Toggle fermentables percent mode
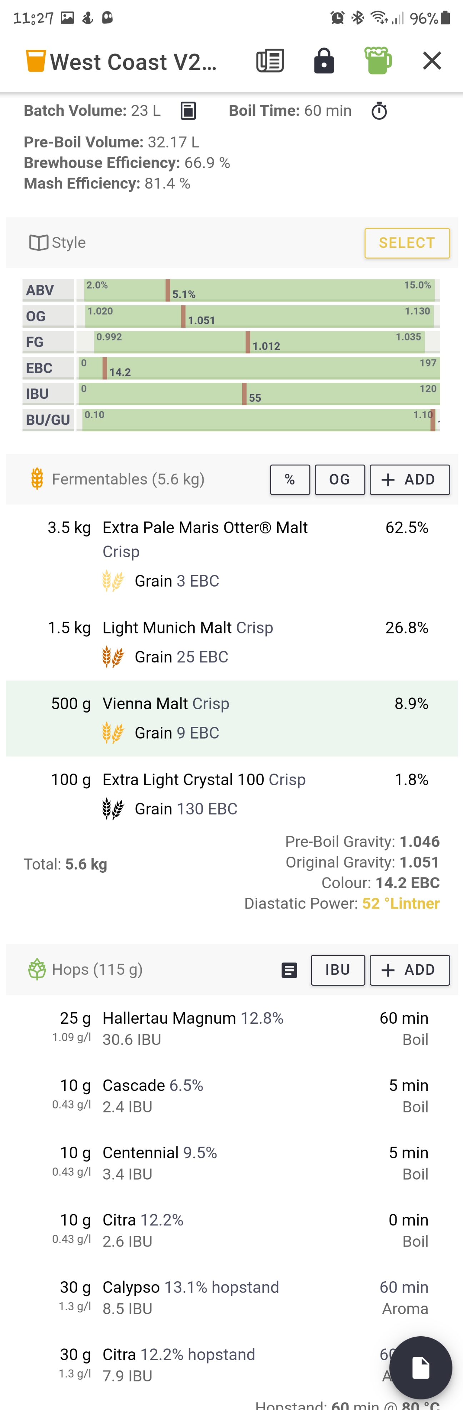Viewport: 463px width, 1410px height. click(x=290, y=480)
